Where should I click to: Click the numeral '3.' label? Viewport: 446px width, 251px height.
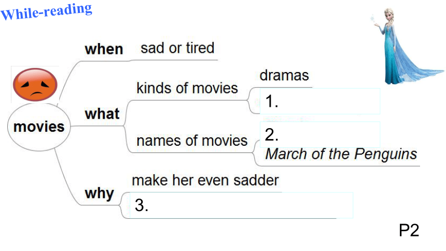click(x=142, y=205)
